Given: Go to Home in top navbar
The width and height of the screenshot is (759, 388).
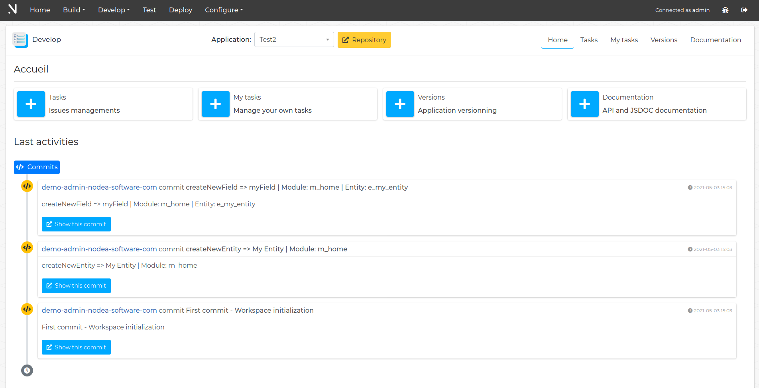Looking at the screenshot, I should [40, 10].
